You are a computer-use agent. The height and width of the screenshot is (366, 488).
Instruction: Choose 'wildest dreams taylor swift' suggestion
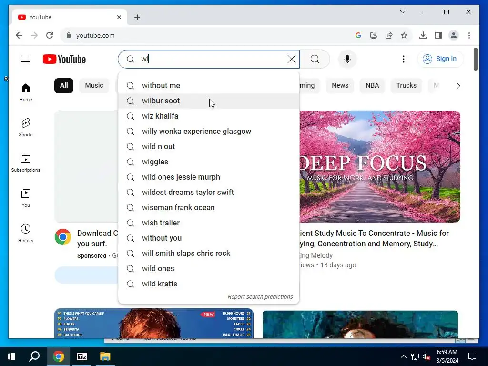click(x=209, y=193)
